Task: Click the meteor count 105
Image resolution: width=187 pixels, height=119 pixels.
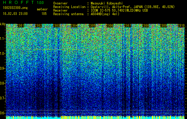Action: click(x=44, y=14)
